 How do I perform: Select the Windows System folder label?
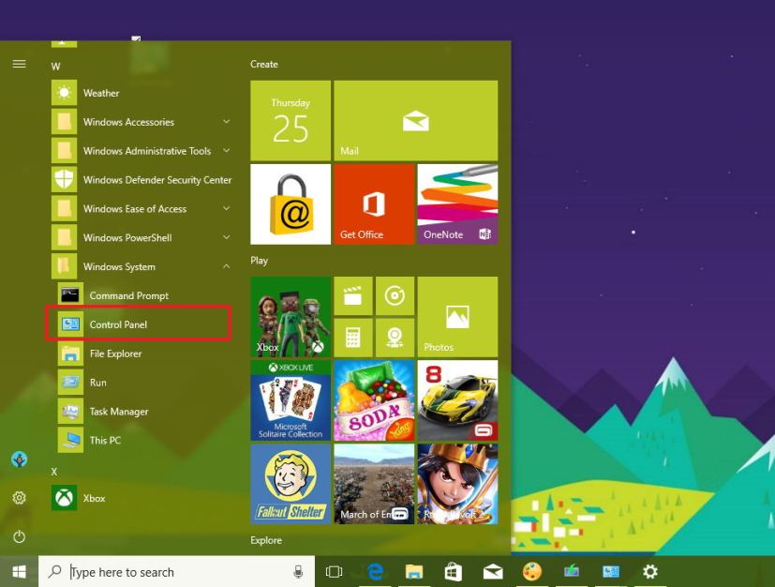(x=119, y=267)
